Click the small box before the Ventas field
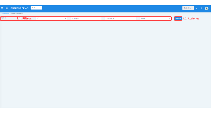Image resolution: width=211 pixels, height=113 pixels. pos(138,19)
